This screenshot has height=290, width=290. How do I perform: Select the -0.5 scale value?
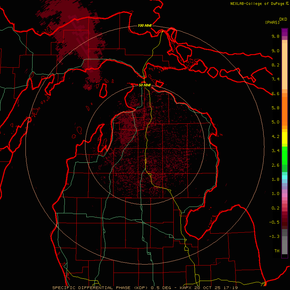click(274, 222)
